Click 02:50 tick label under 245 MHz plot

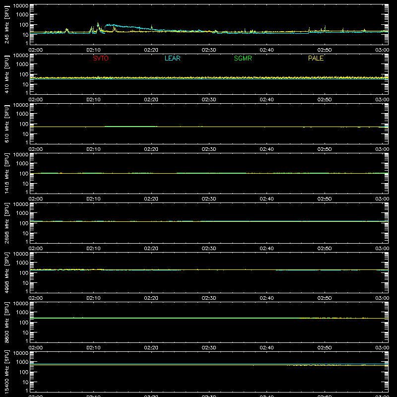coord(325,50)
